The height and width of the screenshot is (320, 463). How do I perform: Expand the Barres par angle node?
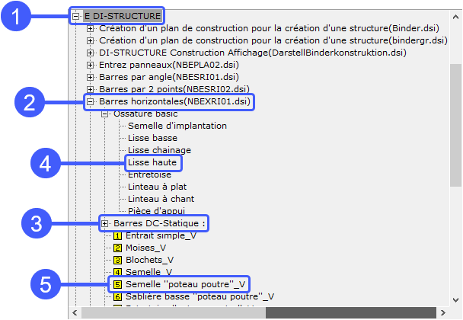click(91, 77)
